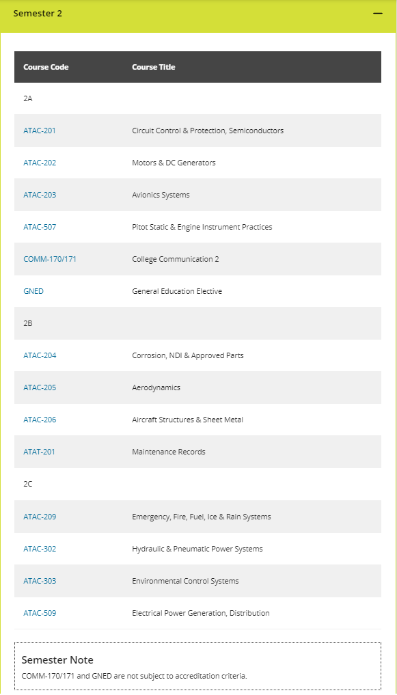Click the Avionics Systems course title

[x=161, y=195]
